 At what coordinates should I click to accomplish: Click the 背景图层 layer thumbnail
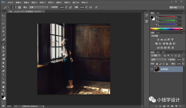coord(157,69)
